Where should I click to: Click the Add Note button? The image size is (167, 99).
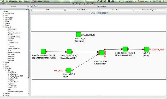pos(116,10)
